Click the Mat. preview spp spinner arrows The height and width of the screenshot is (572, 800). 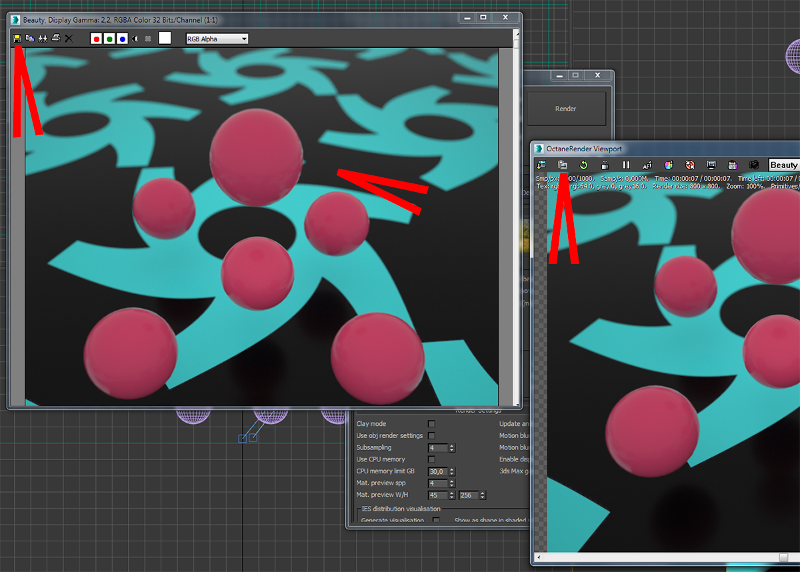click(x=453, y=483)
